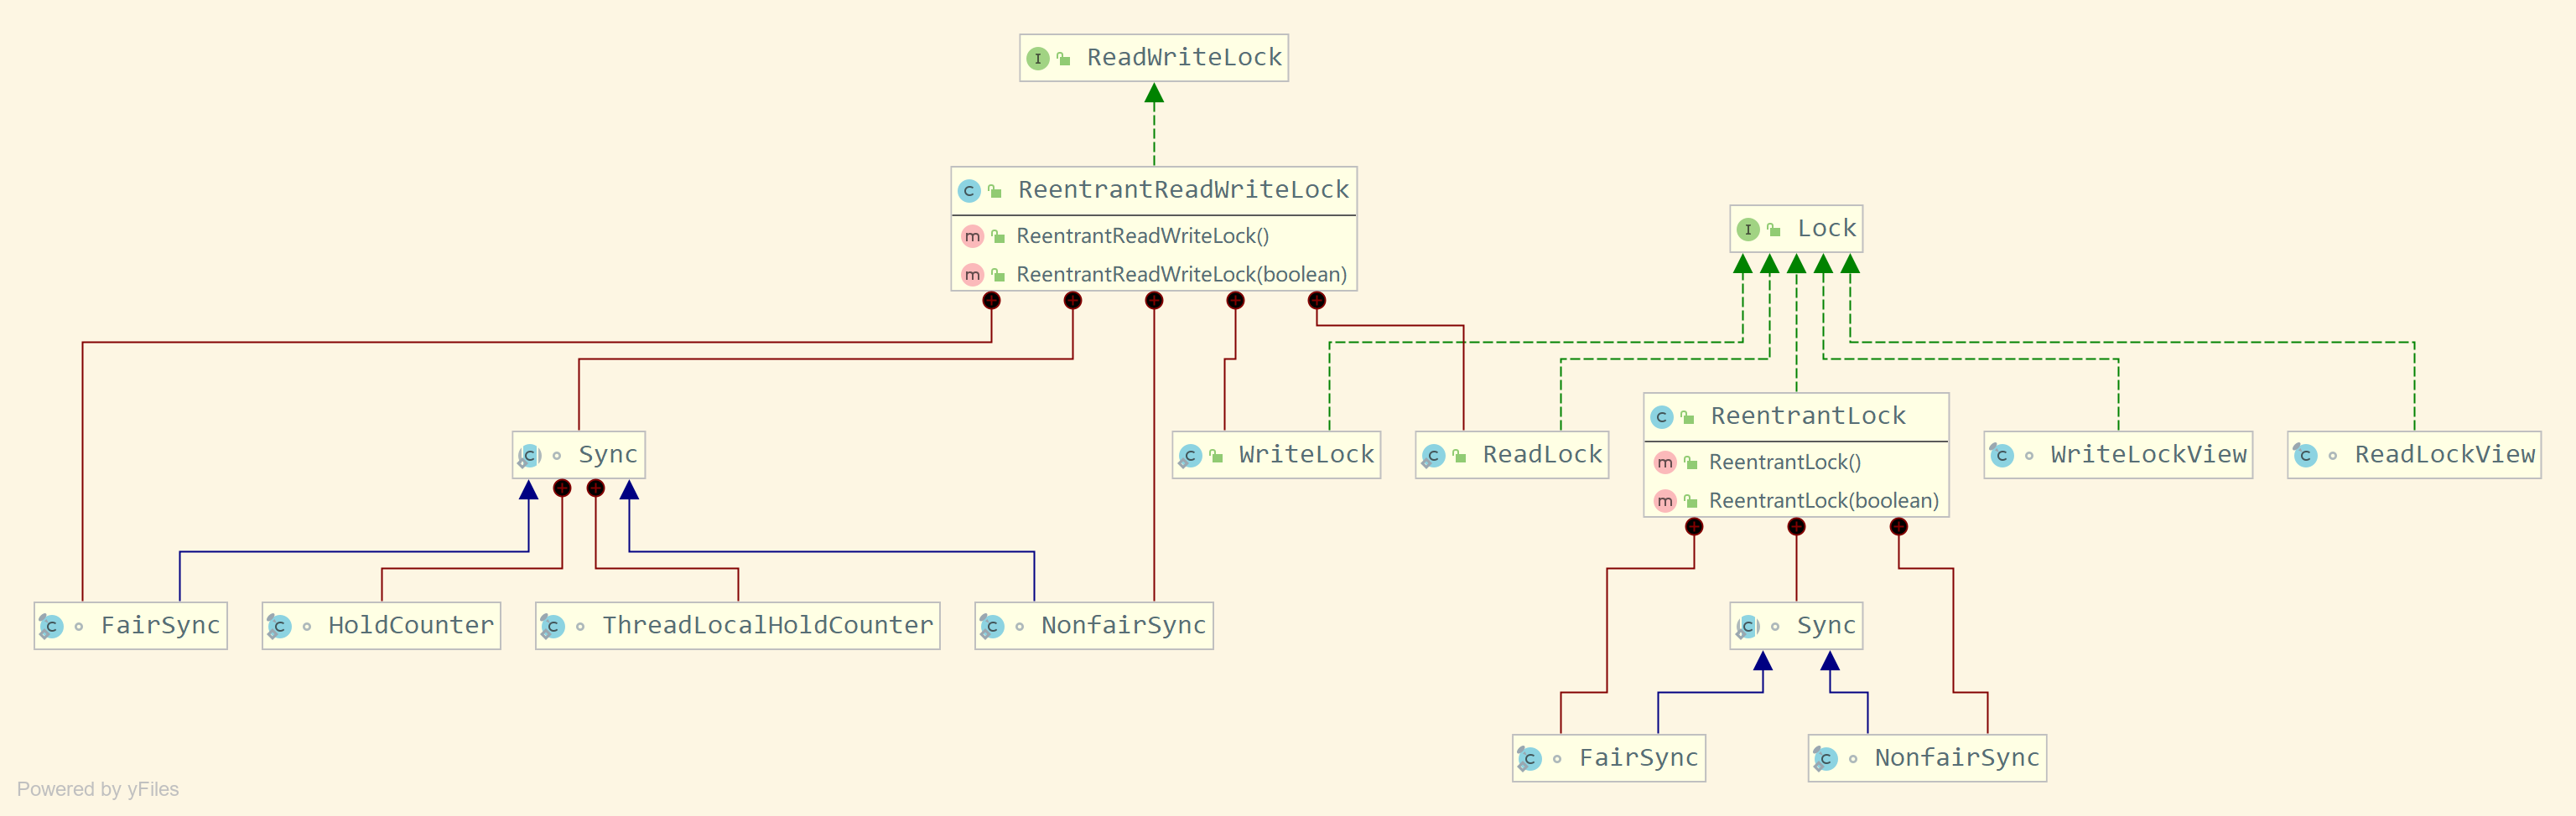
Task: Click the interface icon on the ReadWriteLock node
Action: 1038,59
